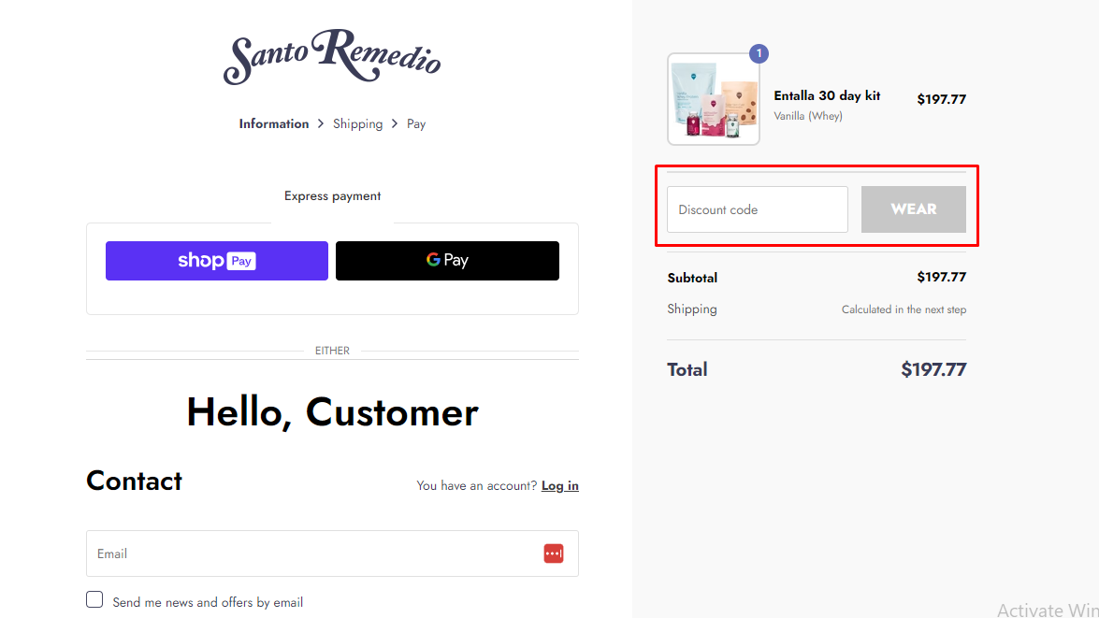Click You have an account? text
This screenshot has width=1099, height=618.
[x=477, y=485]
